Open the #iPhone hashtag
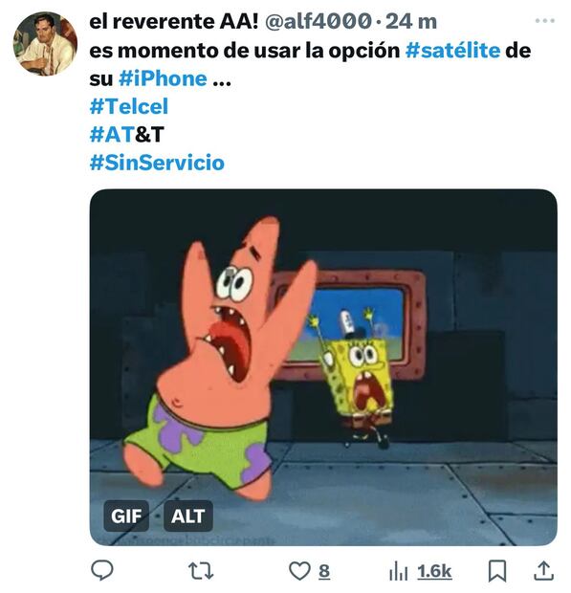This screenshot has width=571, height=593. (163, 78)
